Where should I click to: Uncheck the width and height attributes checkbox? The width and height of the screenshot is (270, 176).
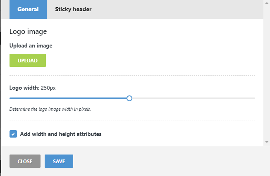(x=13, y=134)
